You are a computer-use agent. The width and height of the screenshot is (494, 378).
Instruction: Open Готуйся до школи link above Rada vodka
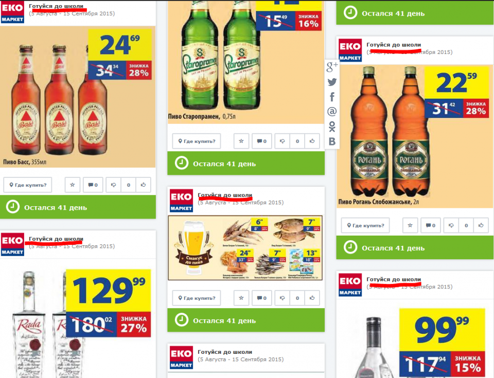click(x=56, y=239)
